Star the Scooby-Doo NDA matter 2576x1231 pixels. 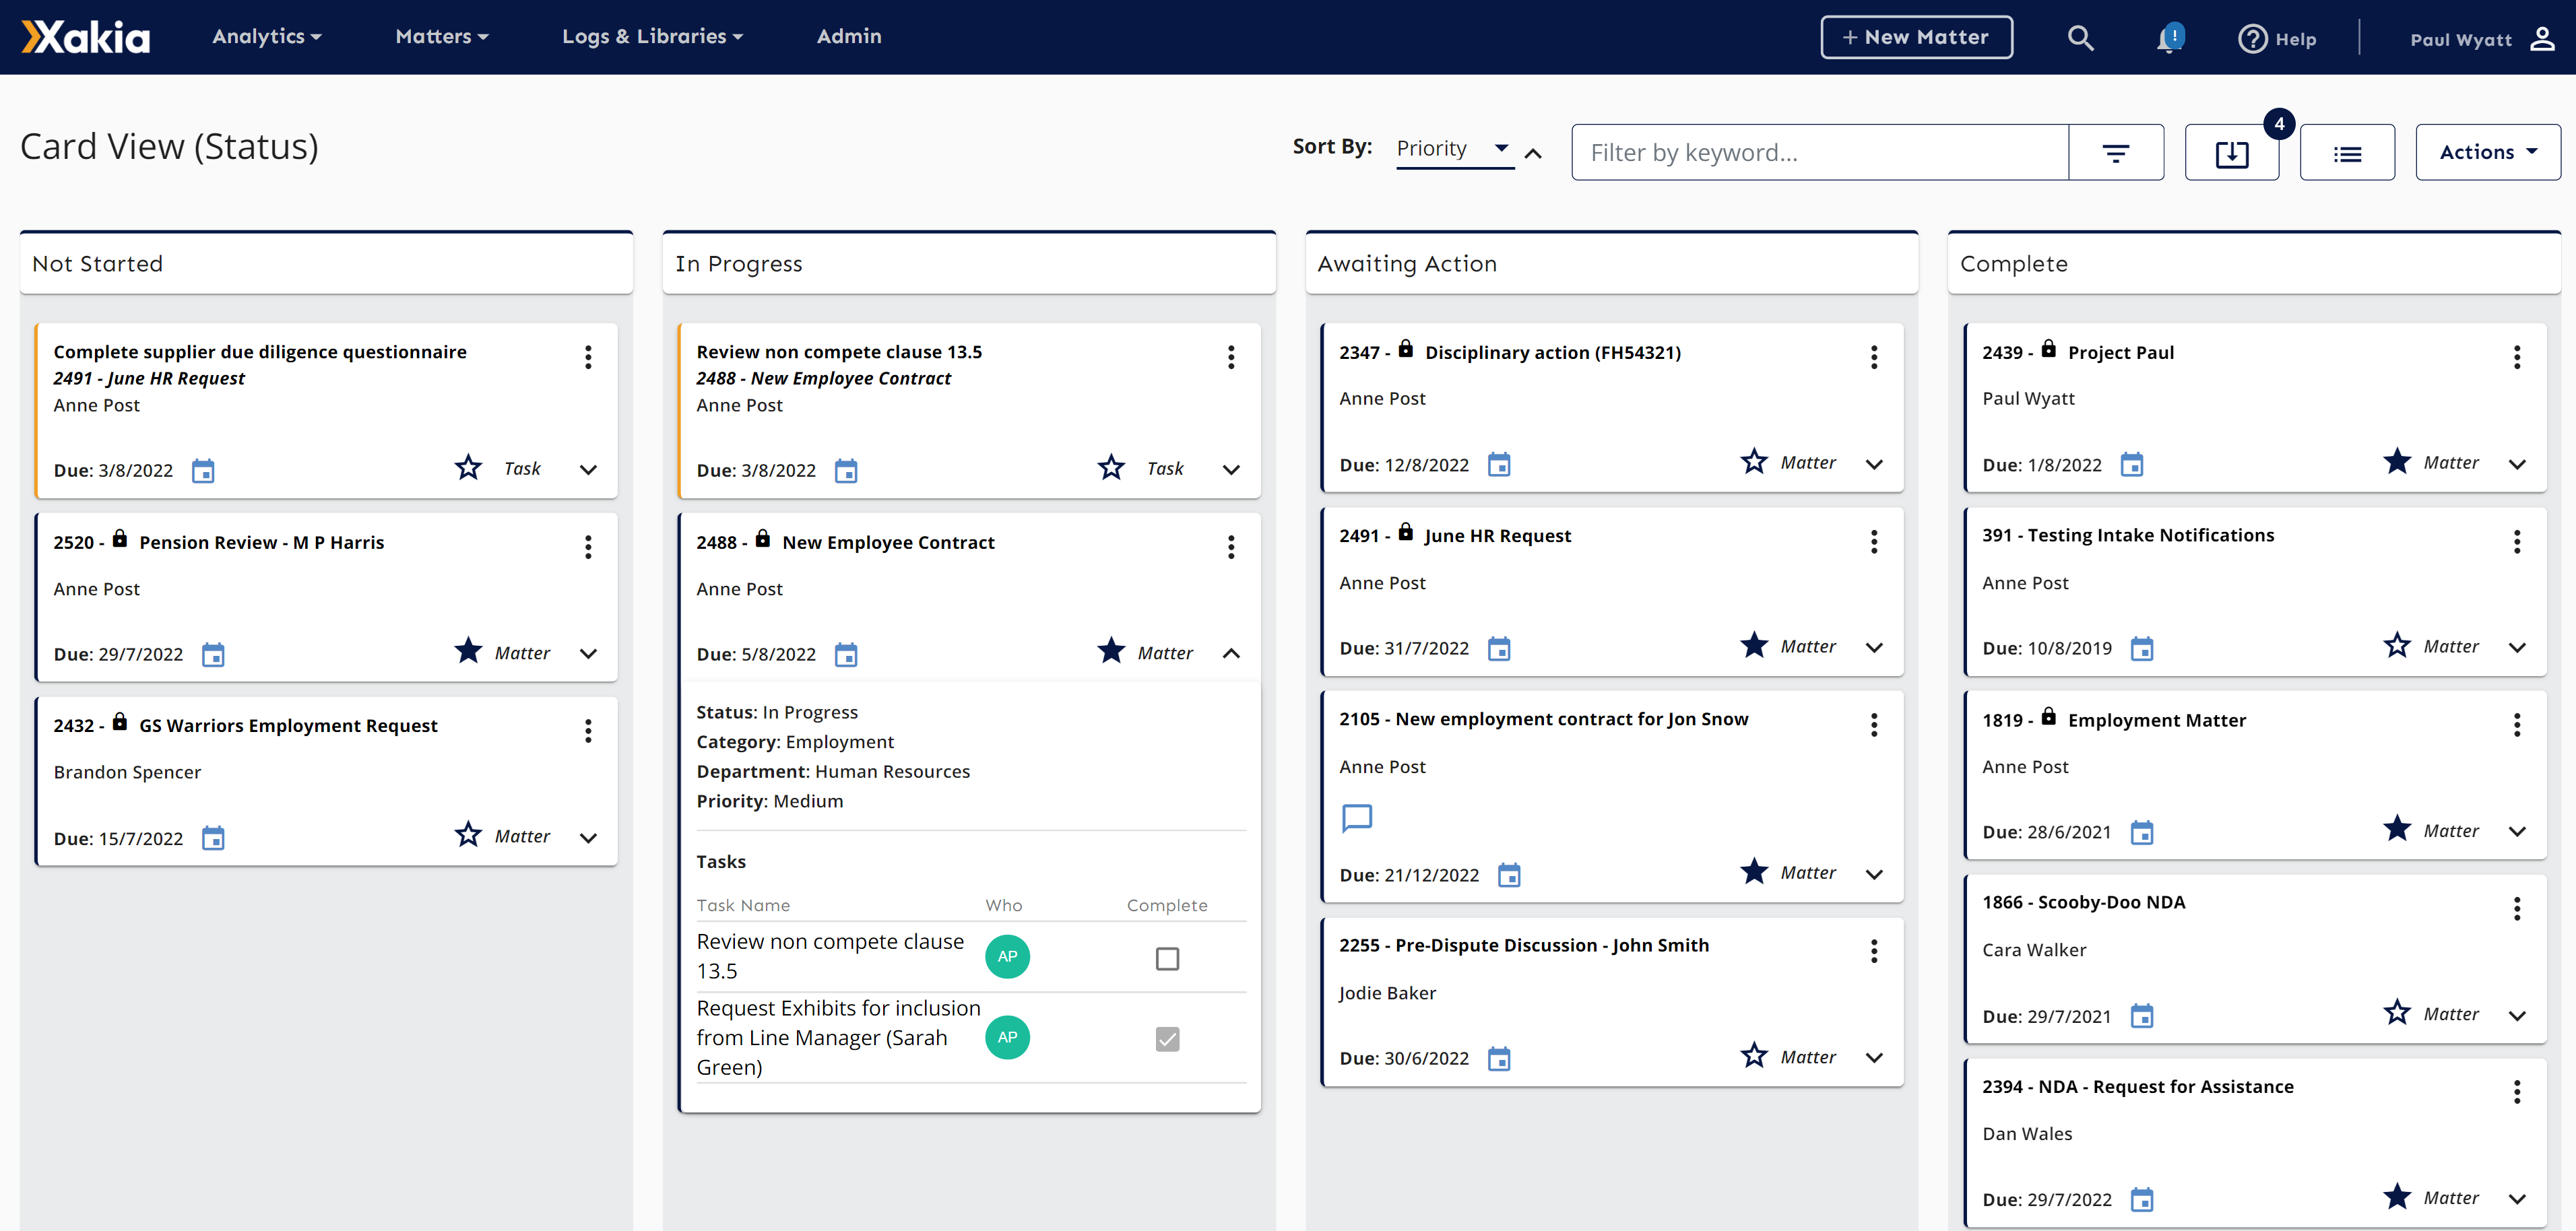(x=2396, y=1012)
